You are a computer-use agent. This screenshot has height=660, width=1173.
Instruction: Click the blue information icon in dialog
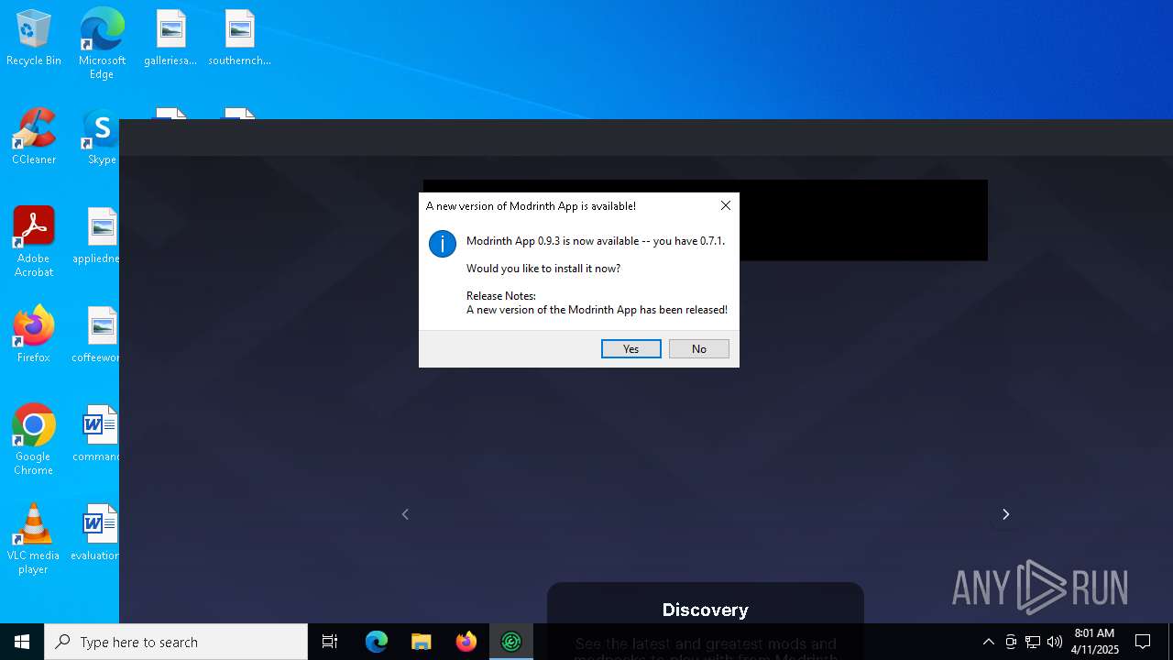[x=443, y=244]
